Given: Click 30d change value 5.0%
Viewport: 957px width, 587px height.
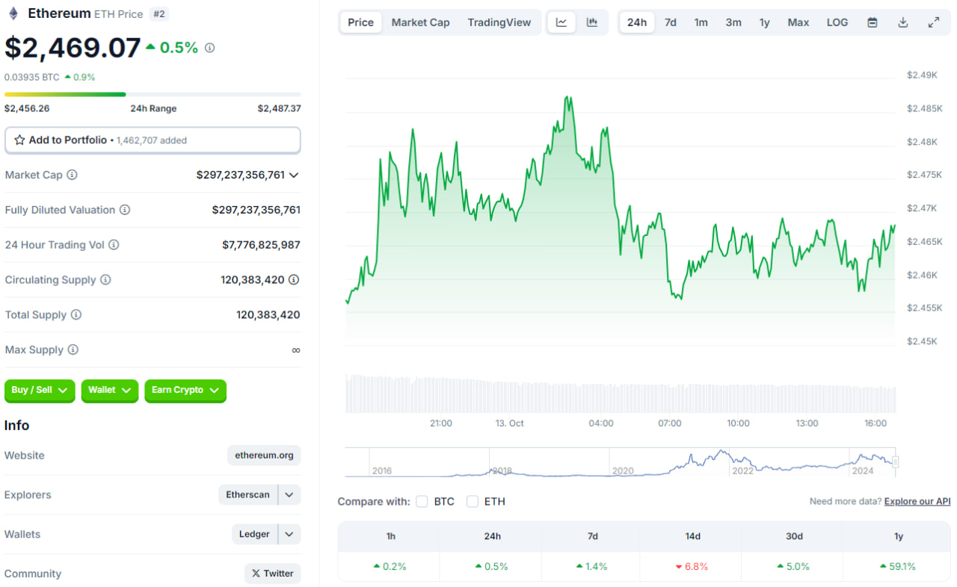Looking at the screenshot, I should coord(793,567).
